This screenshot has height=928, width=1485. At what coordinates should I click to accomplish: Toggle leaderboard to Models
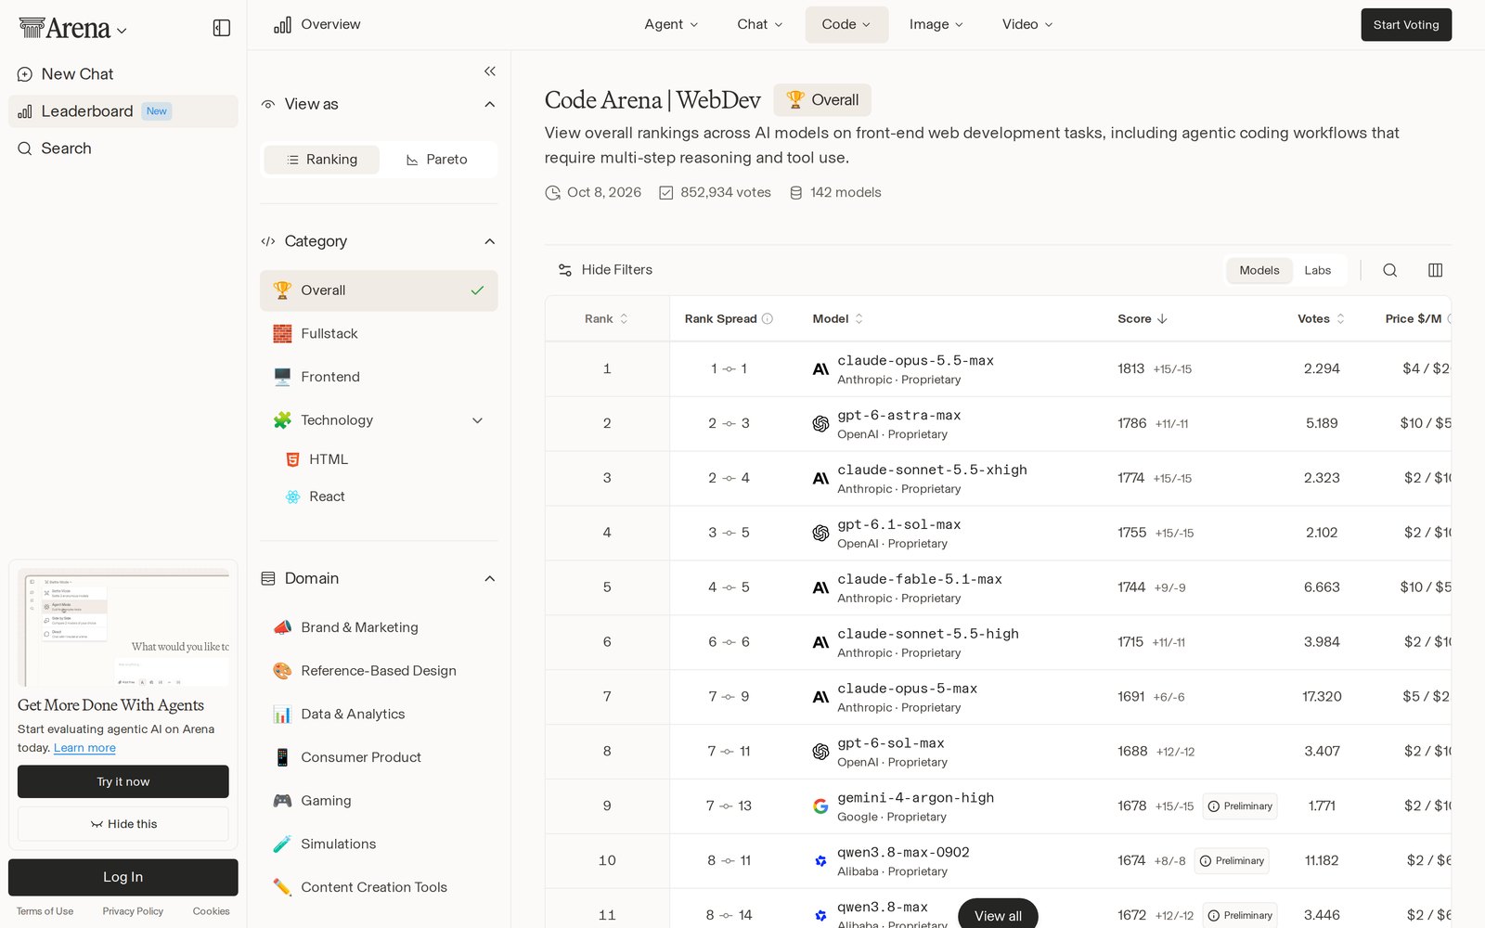[1259, 270]
